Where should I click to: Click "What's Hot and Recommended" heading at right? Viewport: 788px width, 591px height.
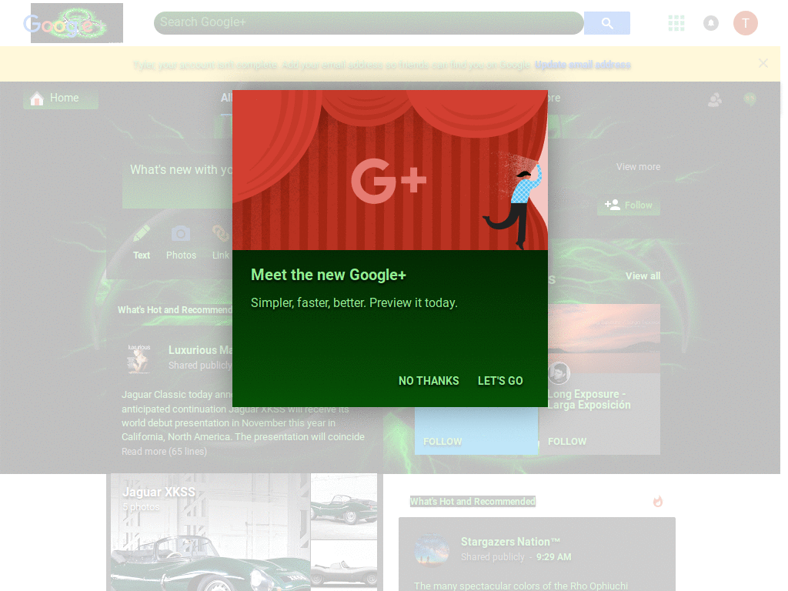pos(472,502)
